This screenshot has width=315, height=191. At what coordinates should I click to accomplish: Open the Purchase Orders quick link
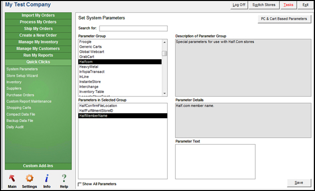click(x=20, y=95)
